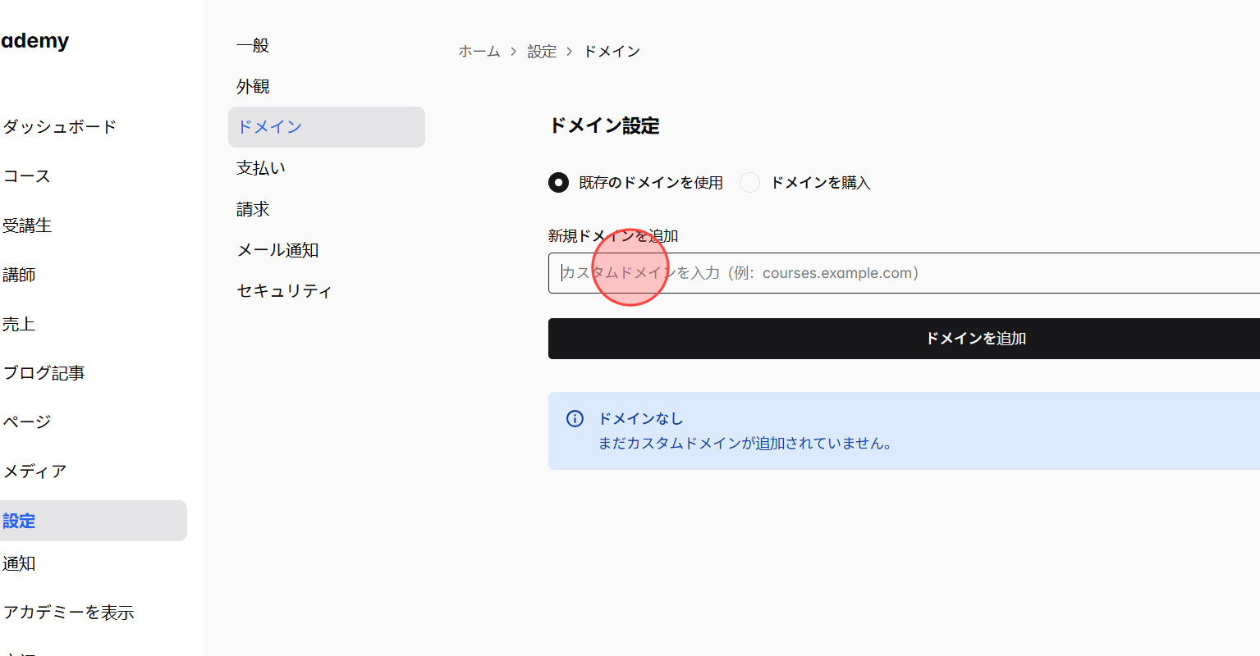View the 売上 page
This screenshot has height=656, width=1260.
tap(19, 323)
